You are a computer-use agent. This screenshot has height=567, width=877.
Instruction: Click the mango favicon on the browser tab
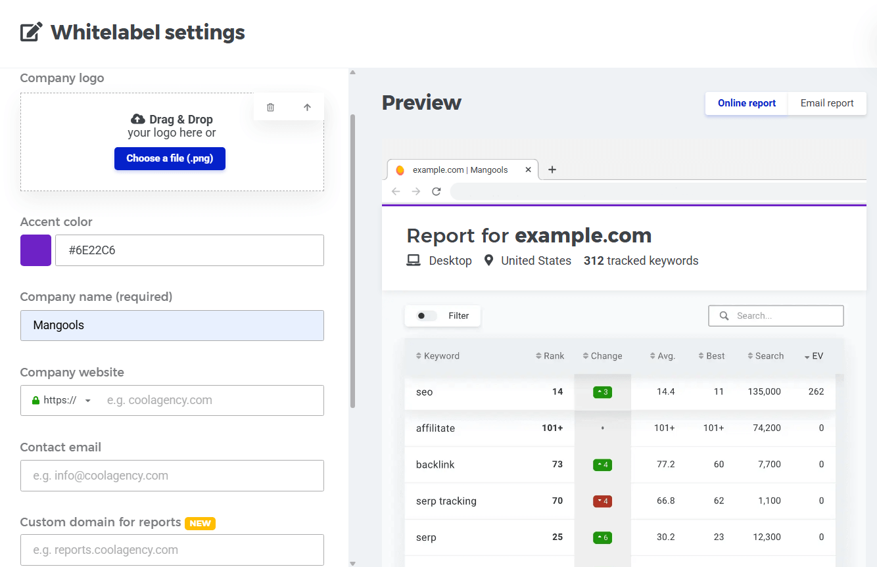tap(400, 170)
